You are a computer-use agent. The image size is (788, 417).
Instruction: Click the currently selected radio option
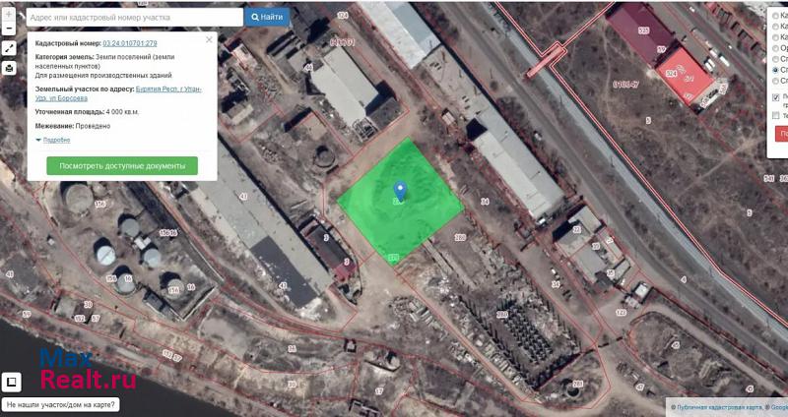click(775, 70)
